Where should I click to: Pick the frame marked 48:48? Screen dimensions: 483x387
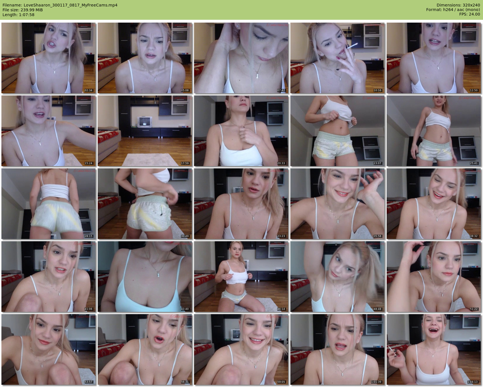[338, 277]
